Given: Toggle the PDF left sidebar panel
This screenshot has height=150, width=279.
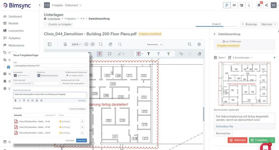Looking at the screenshot, I should pyautogui.click(x=50, y=44).
